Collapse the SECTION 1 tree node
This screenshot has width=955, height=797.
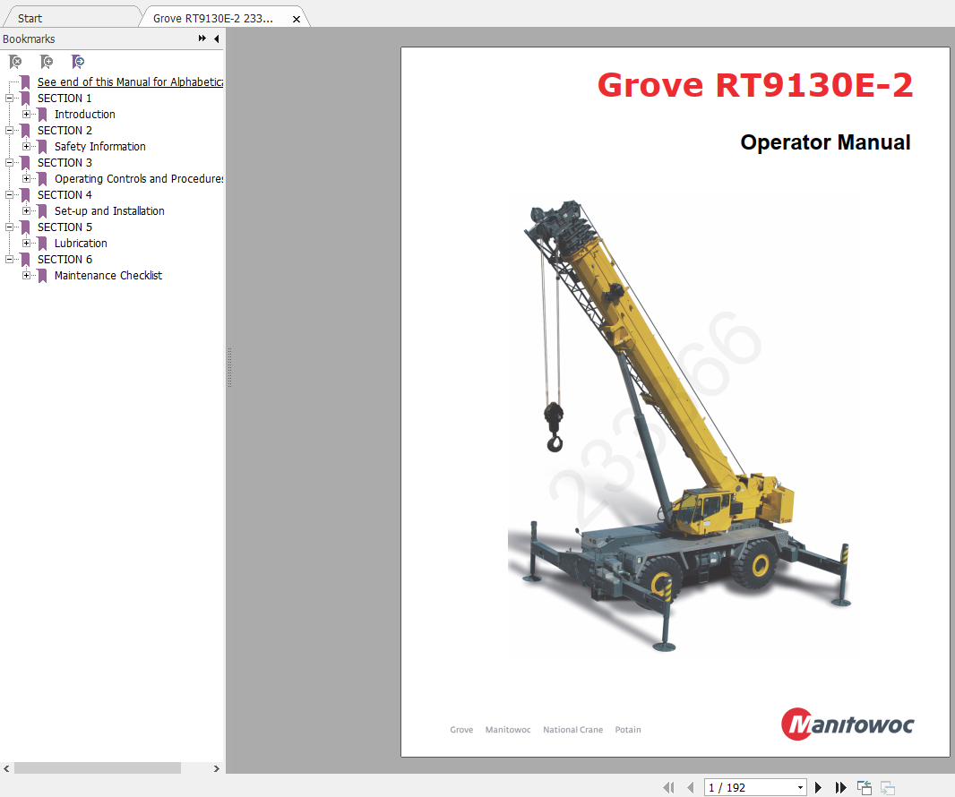(10, 99)
